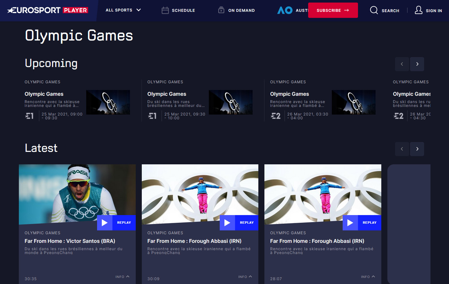Play the 30:09 Forough Abbasi replay

click(x=227, y=223)
